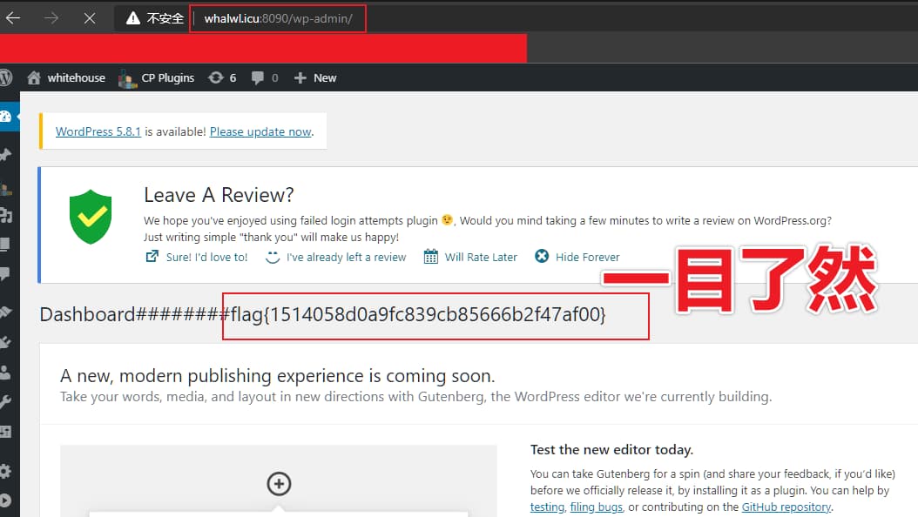
Task: Click Hide Forever to dismiss review
Action: [587, 257]
